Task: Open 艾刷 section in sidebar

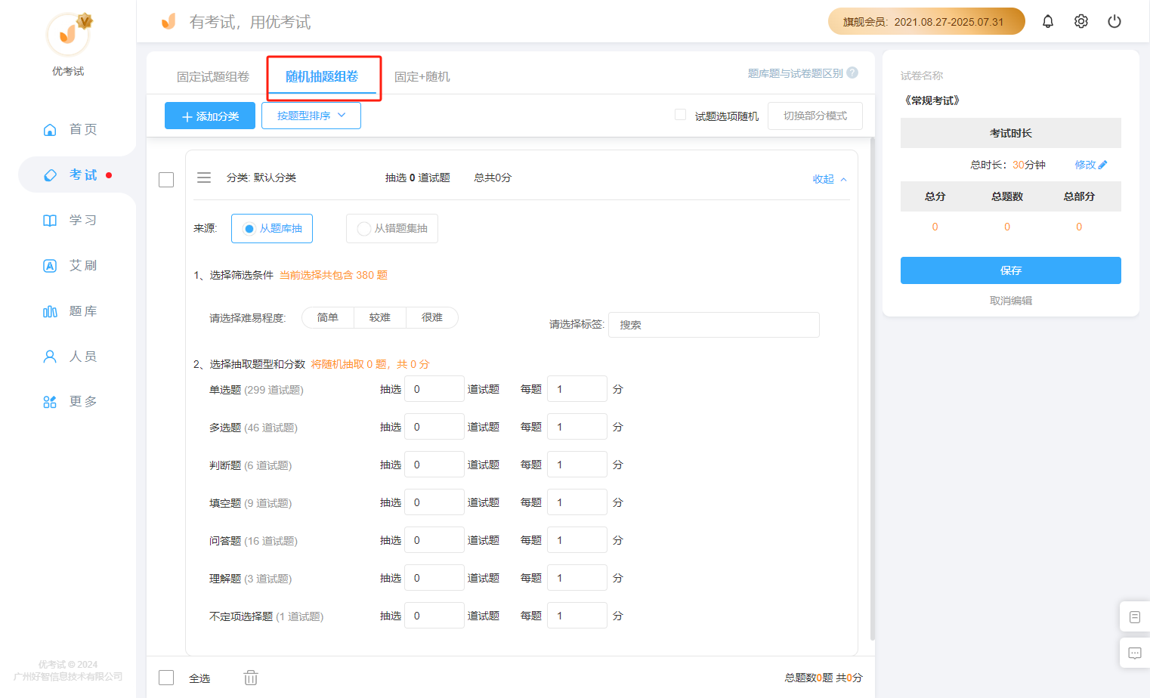Action: point(70,265)
